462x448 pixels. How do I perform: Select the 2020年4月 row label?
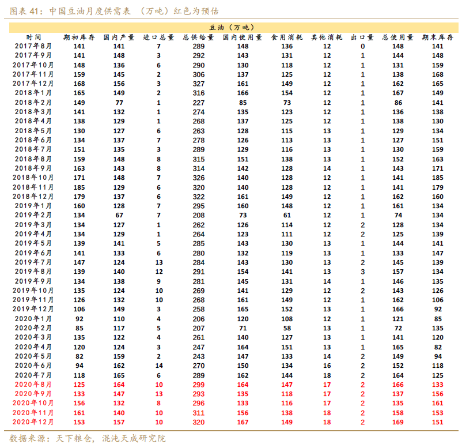tap(33, 347)
